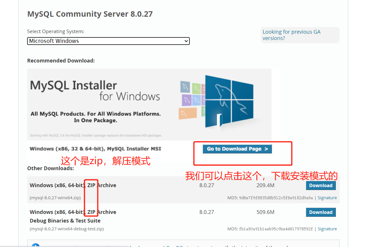Click the 'MySQL Community Server 8.0.27' heading

click(90, 14)
